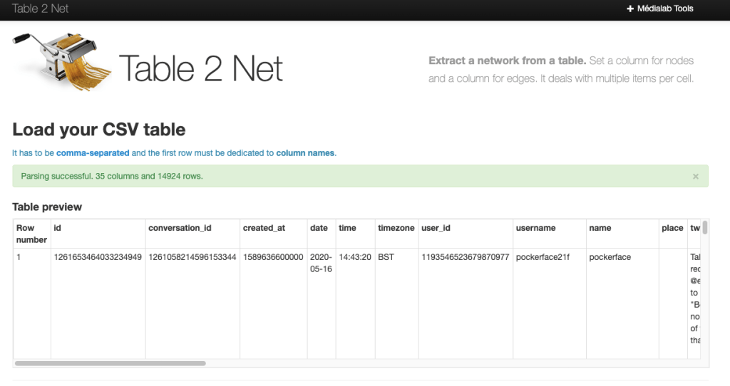Click the timezone cell BST
The image size is (730, 386).
click(x=396, y=303)
